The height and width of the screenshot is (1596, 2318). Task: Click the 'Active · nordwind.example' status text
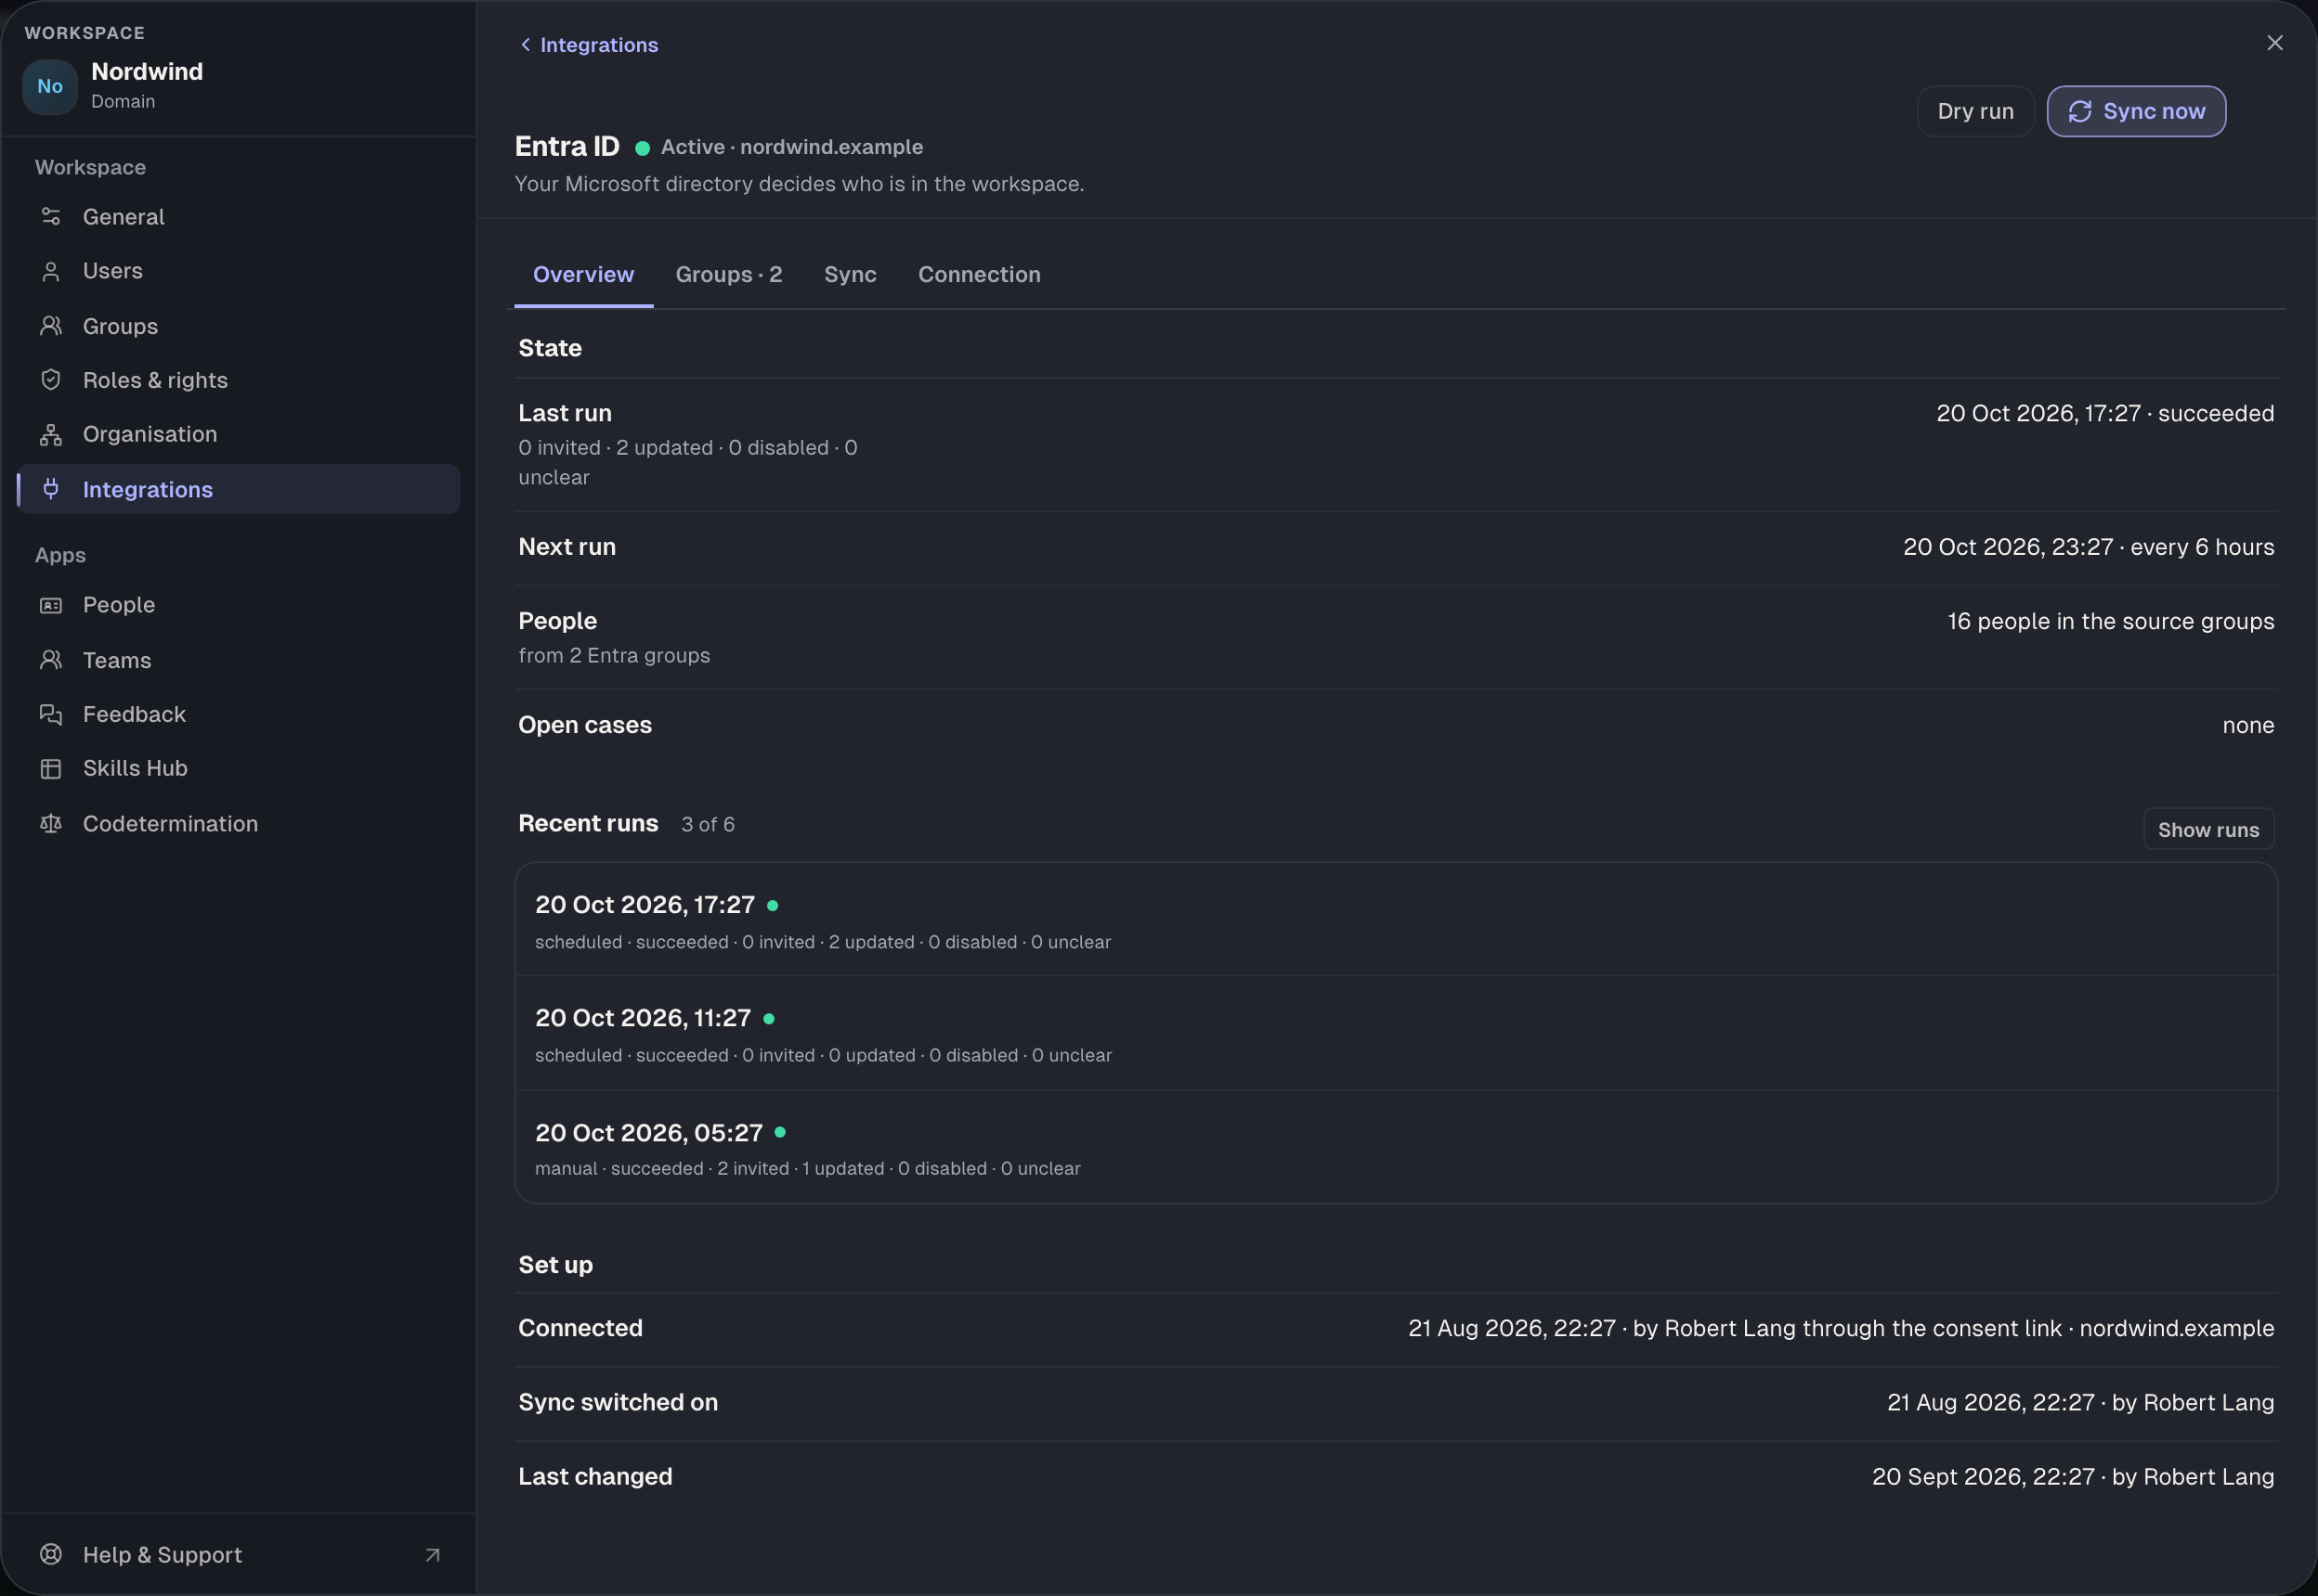pyautogui.click(x=791, y=147)
